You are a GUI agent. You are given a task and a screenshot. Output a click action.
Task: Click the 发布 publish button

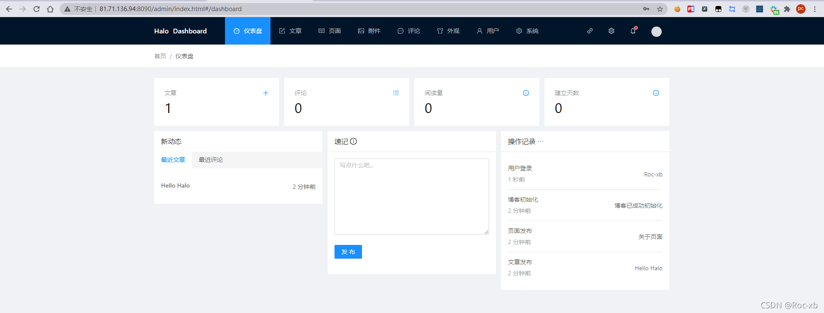point(348,252)
